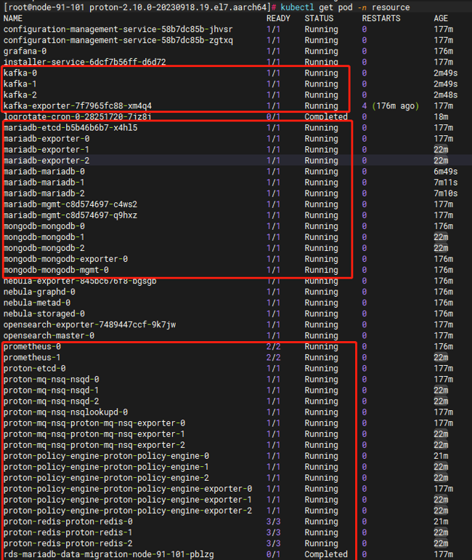
Task: Select proton-redis-proton-redis-1 pod name
Action: [68, 532]
